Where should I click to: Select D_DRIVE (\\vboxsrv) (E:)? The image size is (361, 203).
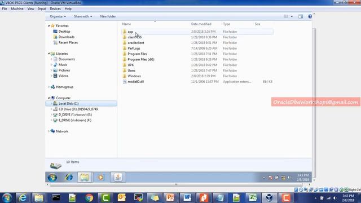coord(75,114)
